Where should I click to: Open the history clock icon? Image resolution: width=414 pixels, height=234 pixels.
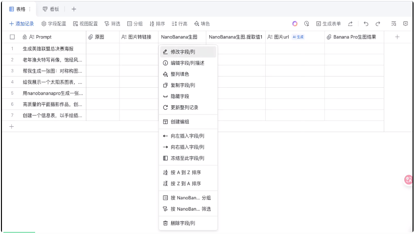pyautogui.click(x=307, y=24)
